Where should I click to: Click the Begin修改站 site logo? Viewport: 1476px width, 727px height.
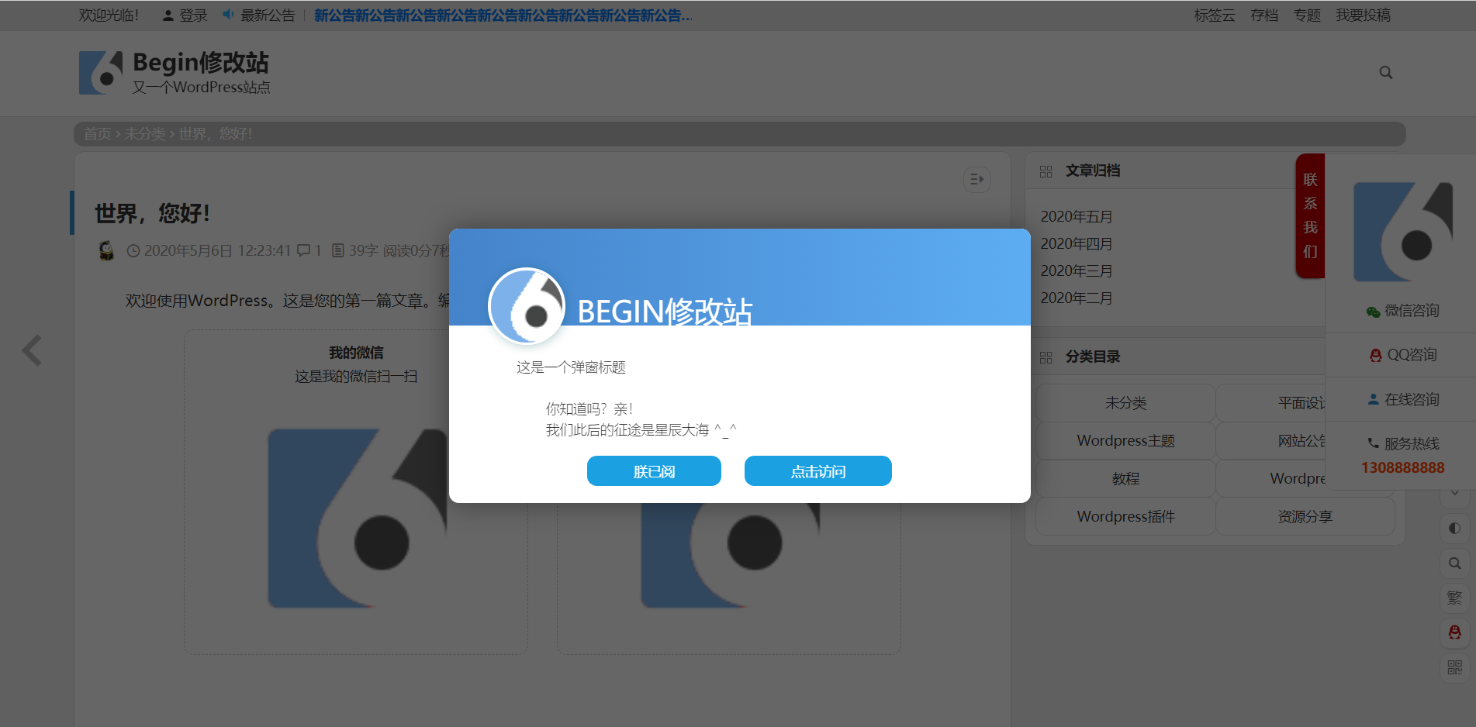pyautogui.click(x=101, y=73)
